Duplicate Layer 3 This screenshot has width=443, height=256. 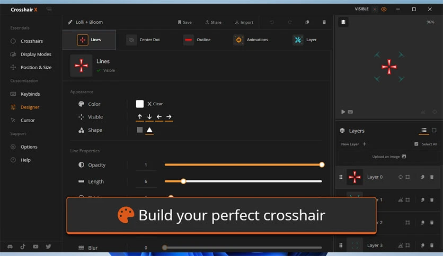coord(422,245)
